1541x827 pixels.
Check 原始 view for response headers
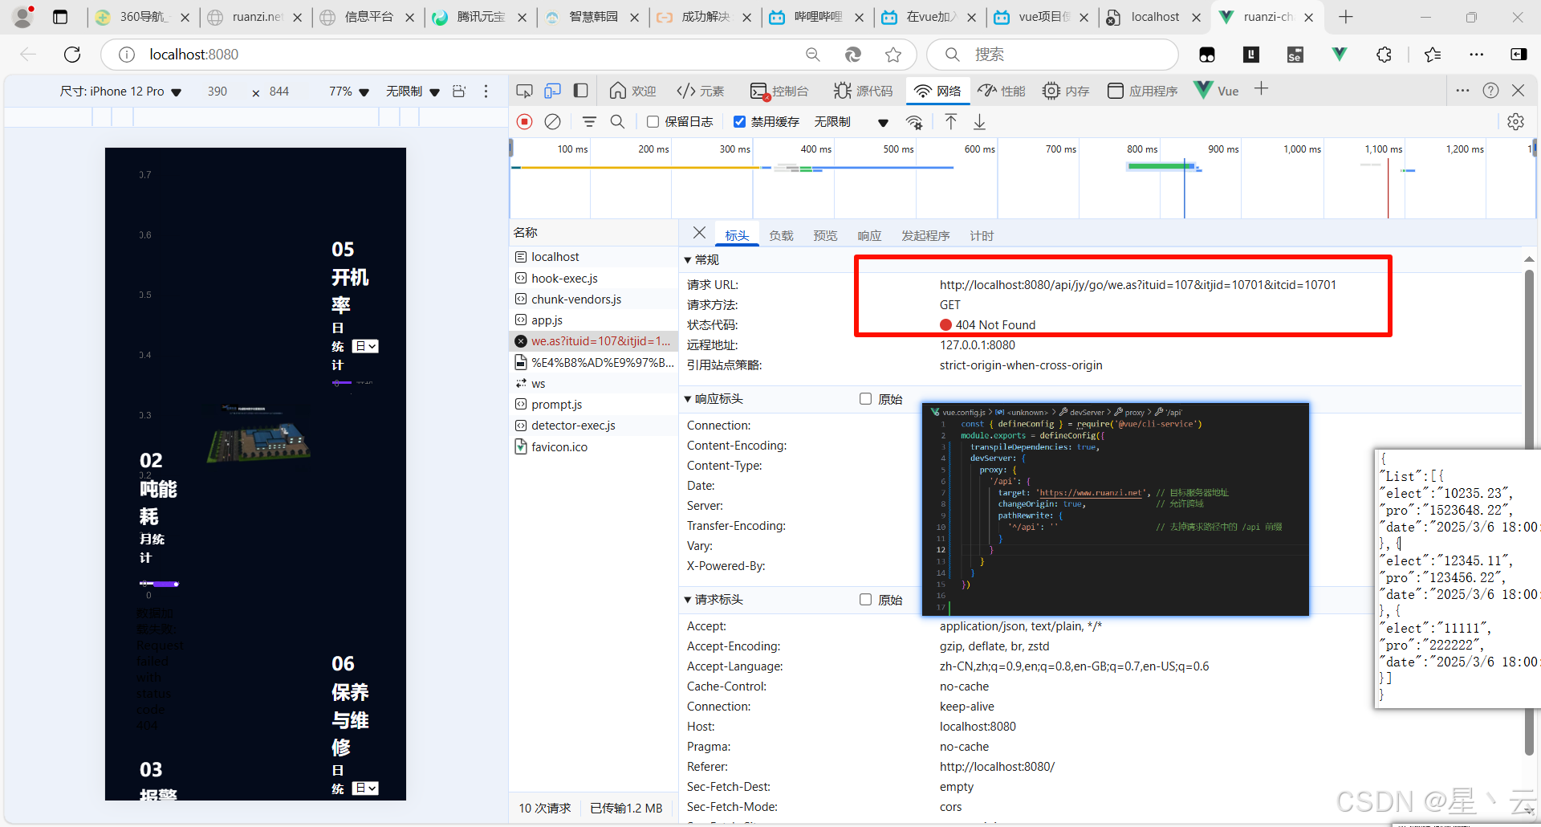point(865,398)
